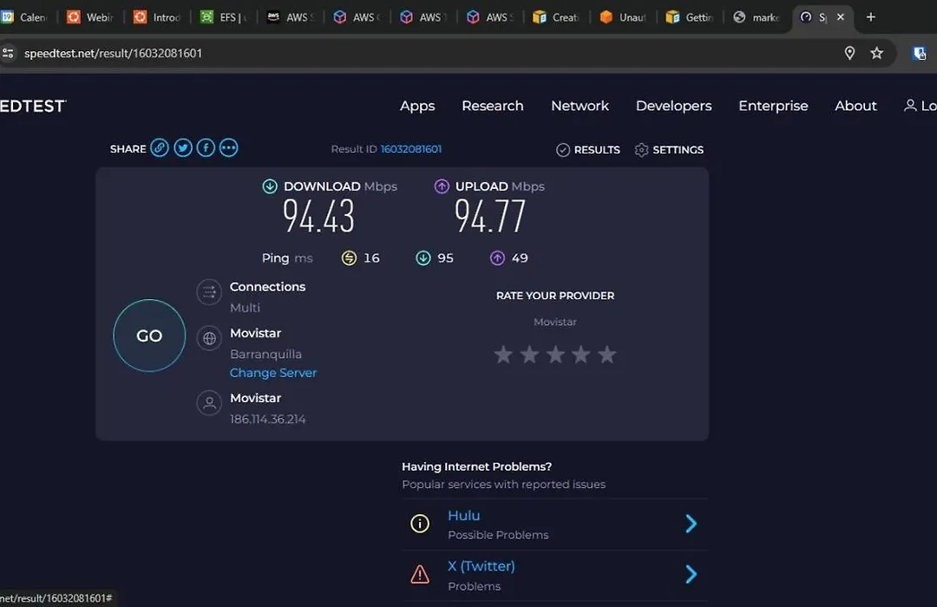This screenshot has width=937, height=607.
Task: Click the browser address bar URL
Action: 113,53
